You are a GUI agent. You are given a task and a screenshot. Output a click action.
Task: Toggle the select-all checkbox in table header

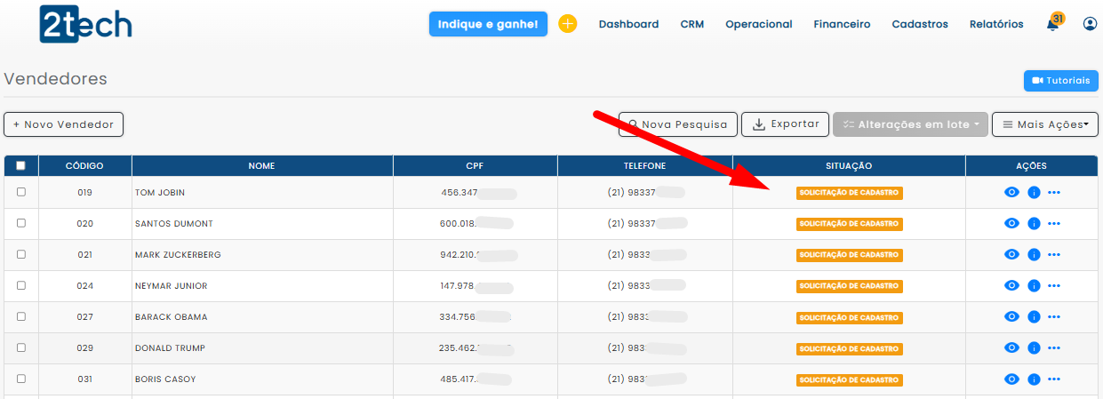[21, 165]
